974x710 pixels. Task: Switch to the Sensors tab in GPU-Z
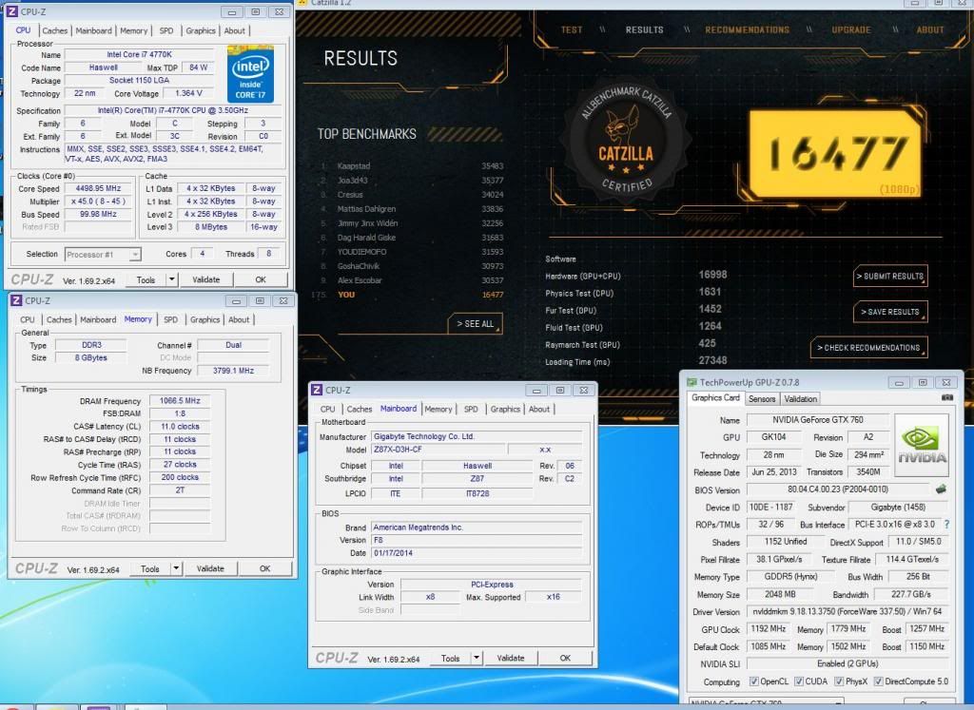click(762, 399)
